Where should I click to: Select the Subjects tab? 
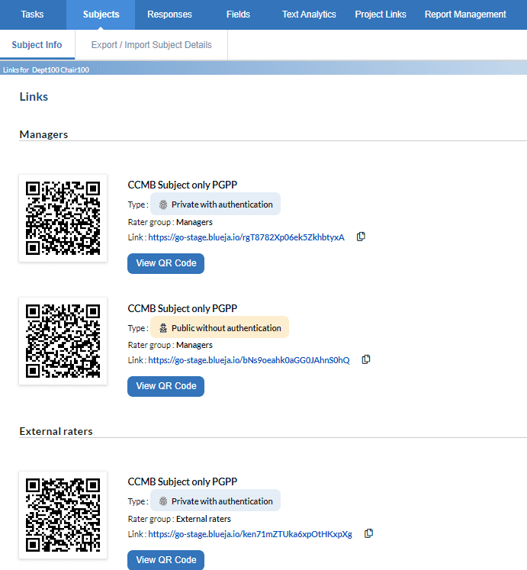pyautogui.click(x=101, y=14)
